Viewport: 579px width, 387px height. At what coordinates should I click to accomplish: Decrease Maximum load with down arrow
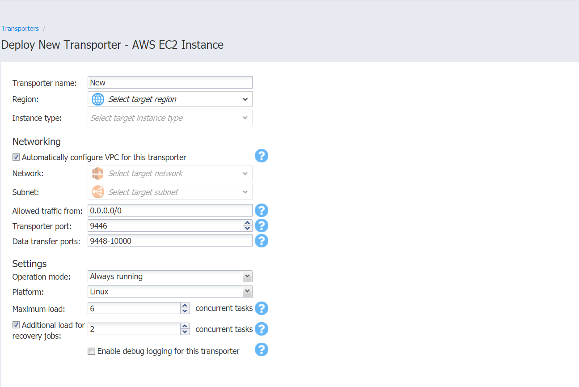click(185, 311)
